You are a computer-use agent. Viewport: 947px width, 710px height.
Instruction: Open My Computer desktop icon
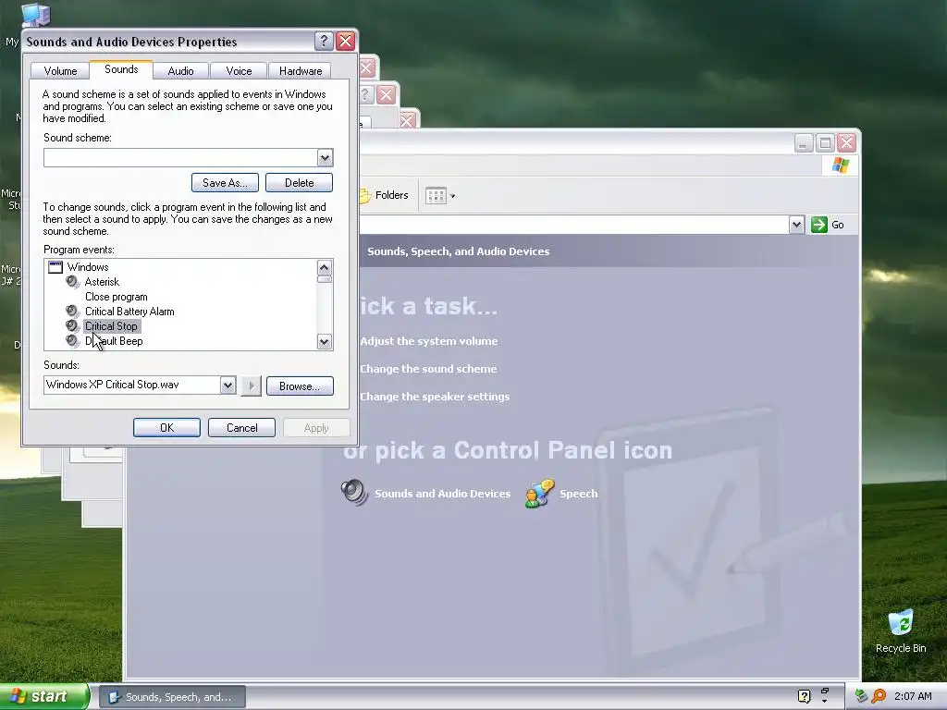[36, 15]
